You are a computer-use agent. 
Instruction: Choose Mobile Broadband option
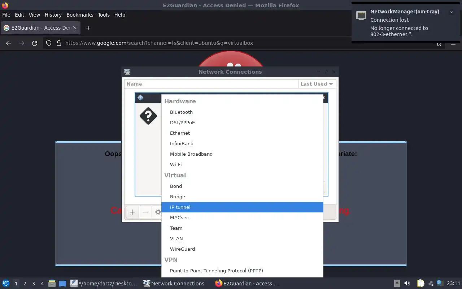[x=242, y=154]
